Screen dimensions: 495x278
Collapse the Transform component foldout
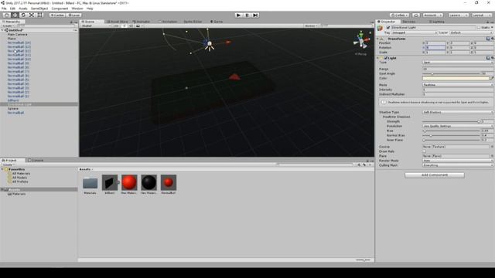(x=378, y=39)
